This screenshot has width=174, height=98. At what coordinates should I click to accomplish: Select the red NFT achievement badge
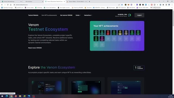click(x=108, y=33)
